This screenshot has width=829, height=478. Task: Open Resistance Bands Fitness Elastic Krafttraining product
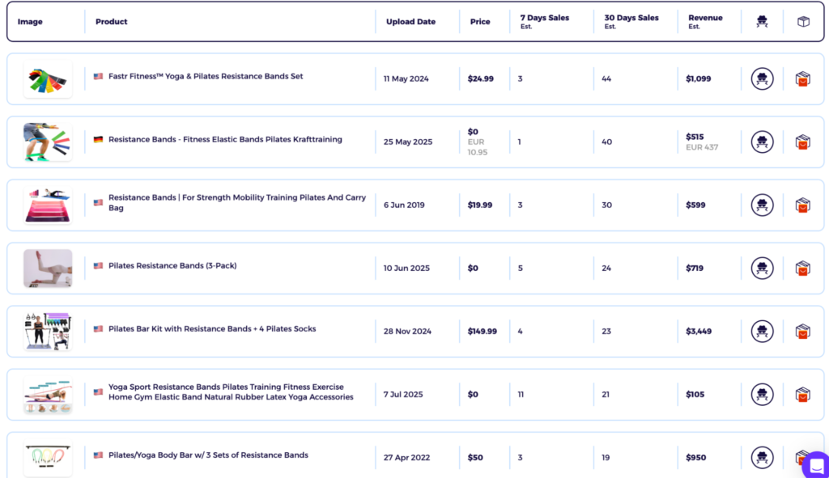click(225, 139)
